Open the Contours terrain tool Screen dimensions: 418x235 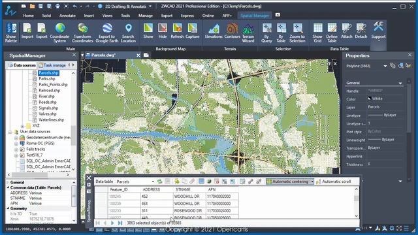click(x=233, y=31)
